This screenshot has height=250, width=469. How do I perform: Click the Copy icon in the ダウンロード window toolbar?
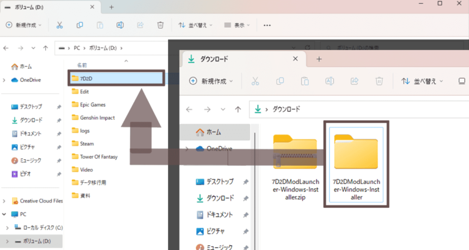280,81
